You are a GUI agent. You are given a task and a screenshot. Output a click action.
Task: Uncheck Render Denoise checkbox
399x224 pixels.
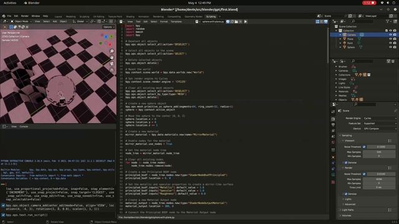pyautogui.click(x=346, y=194)
